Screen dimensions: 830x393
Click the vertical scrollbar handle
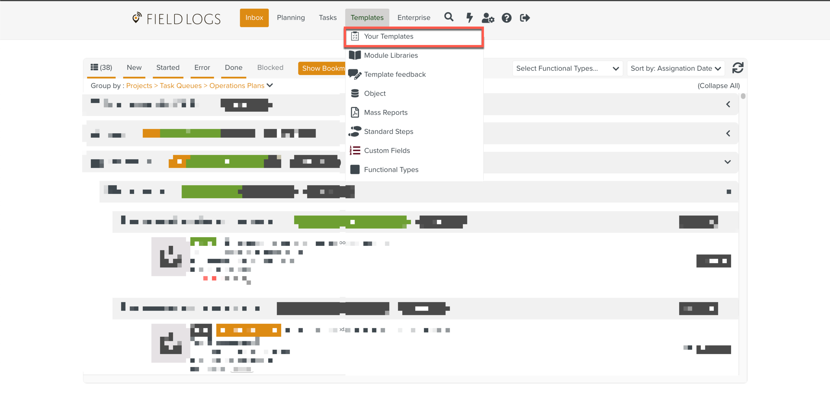click(743, 96)
